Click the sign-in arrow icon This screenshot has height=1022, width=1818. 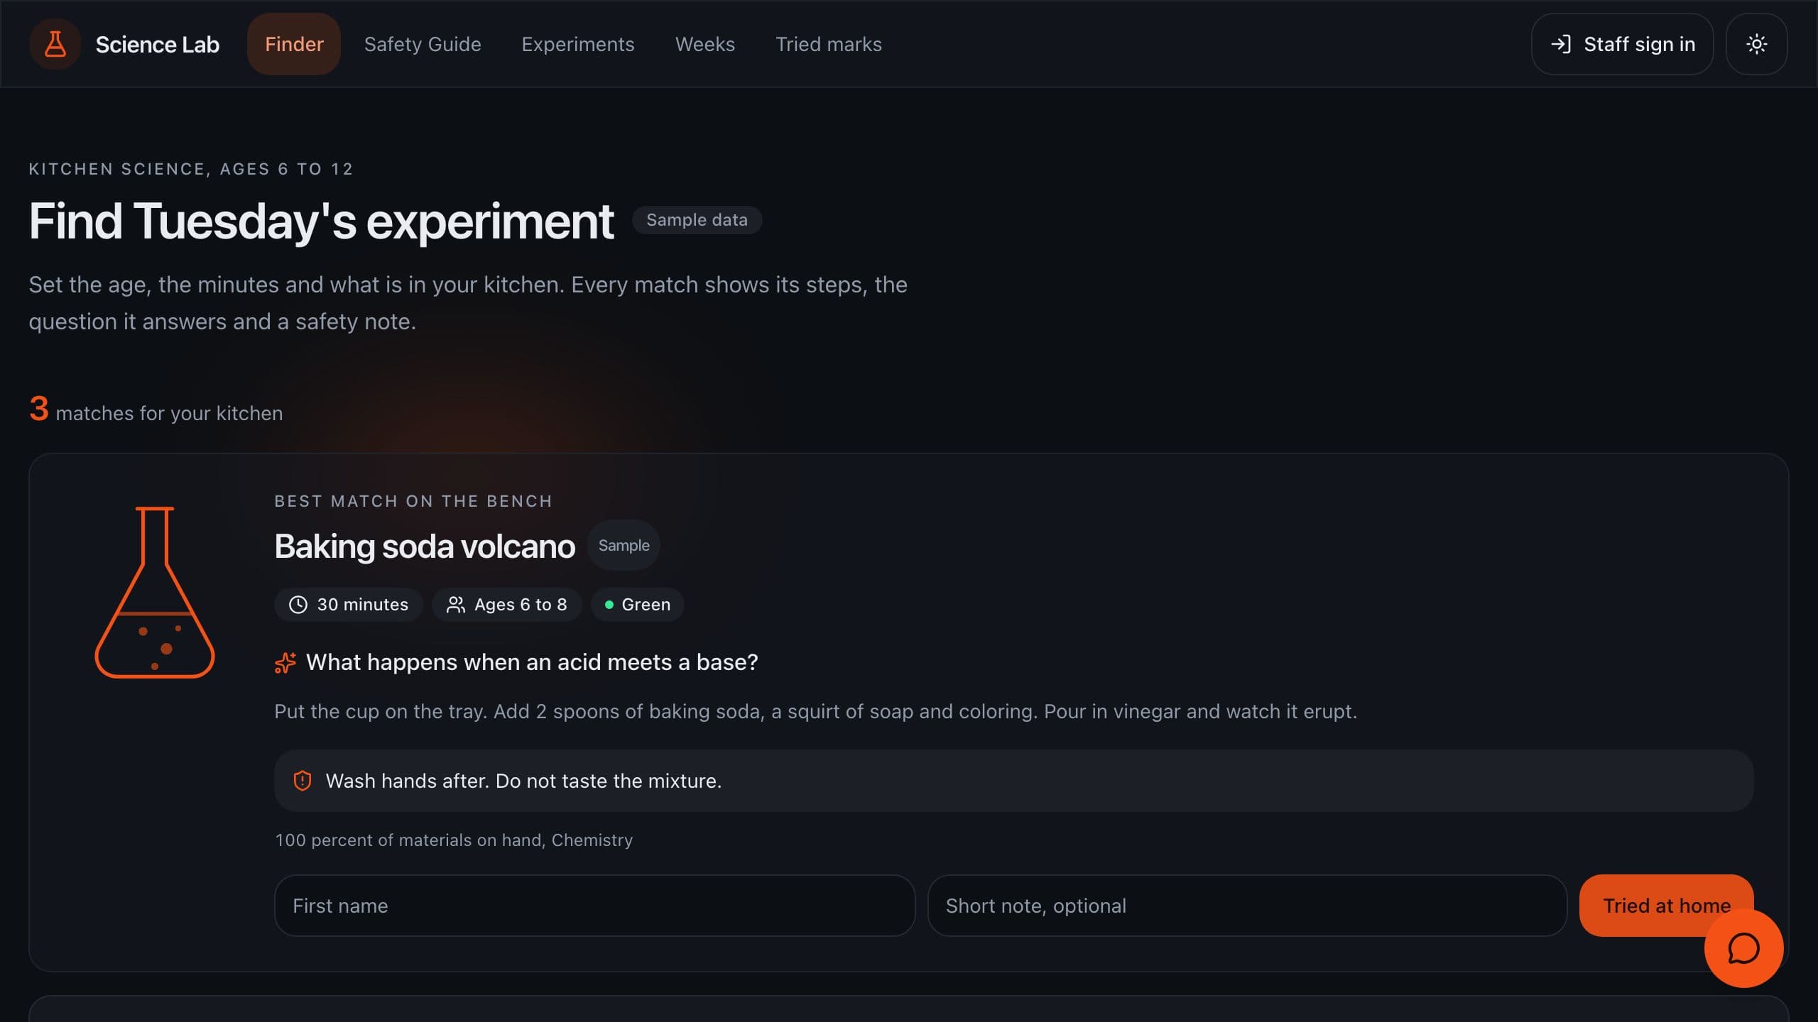point(1560,44)
